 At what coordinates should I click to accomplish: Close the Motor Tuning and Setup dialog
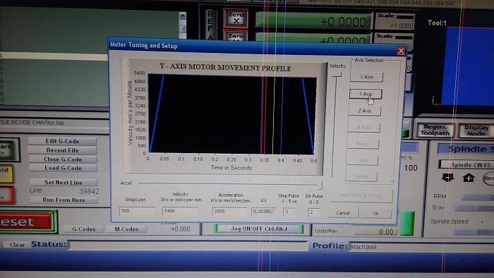(x=401, y=51)
